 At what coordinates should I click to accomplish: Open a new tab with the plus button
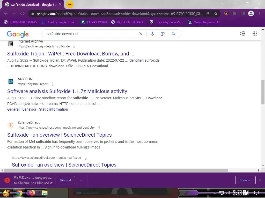pyautogui.click(x=70, y=4)
